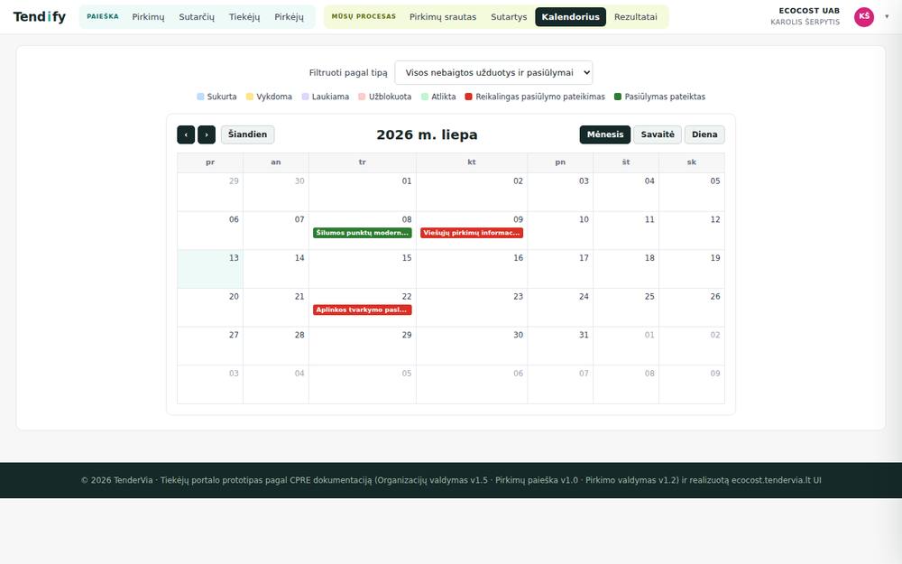Open Pirkimų search tab
902x564 pixels.
[x=148, y=16]
